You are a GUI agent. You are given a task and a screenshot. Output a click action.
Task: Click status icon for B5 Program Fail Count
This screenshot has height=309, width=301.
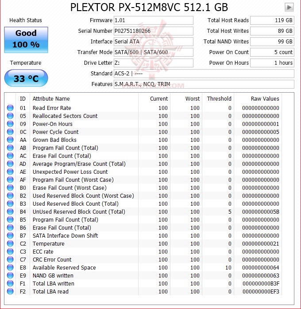(x=10, y=219)
